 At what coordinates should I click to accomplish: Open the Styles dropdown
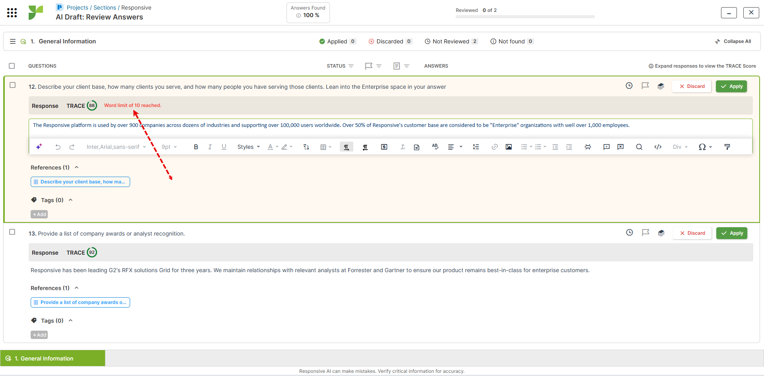pos(249,147)
